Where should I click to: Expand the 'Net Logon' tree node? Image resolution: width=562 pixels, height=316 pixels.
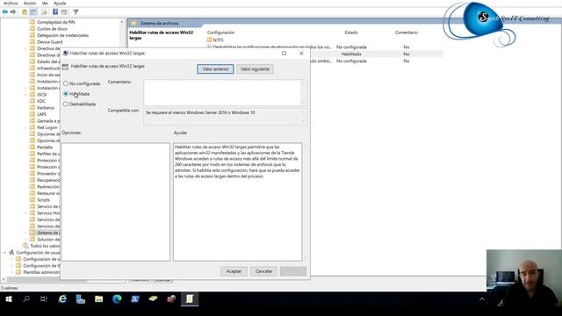(x=25, y=127)
